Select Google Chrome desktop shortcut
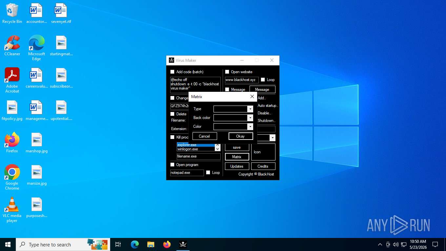Viewport: 446px width, 251px height. coord(12,177)
